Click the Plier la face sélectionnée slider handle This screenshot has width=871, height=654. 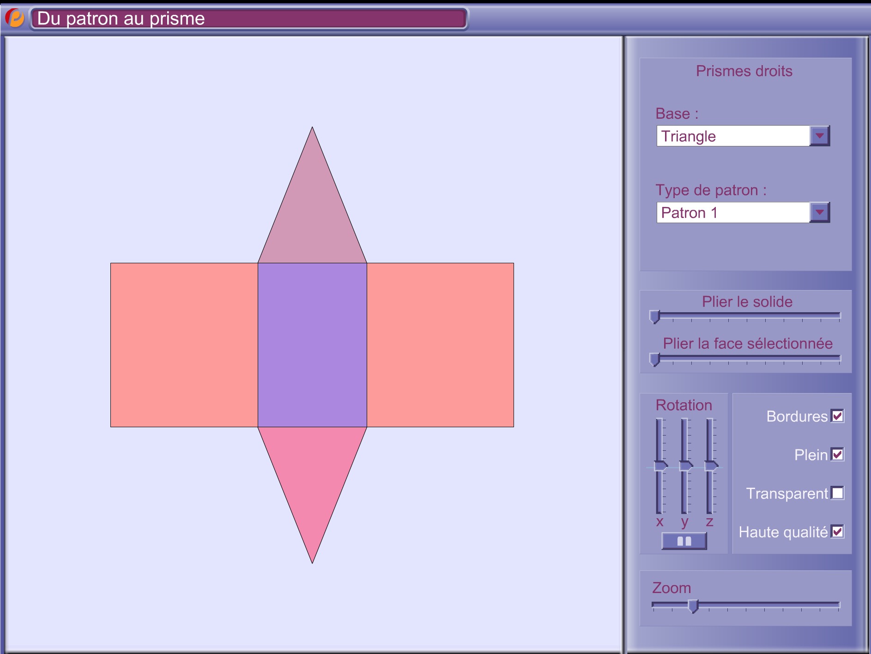click(654, 359)
